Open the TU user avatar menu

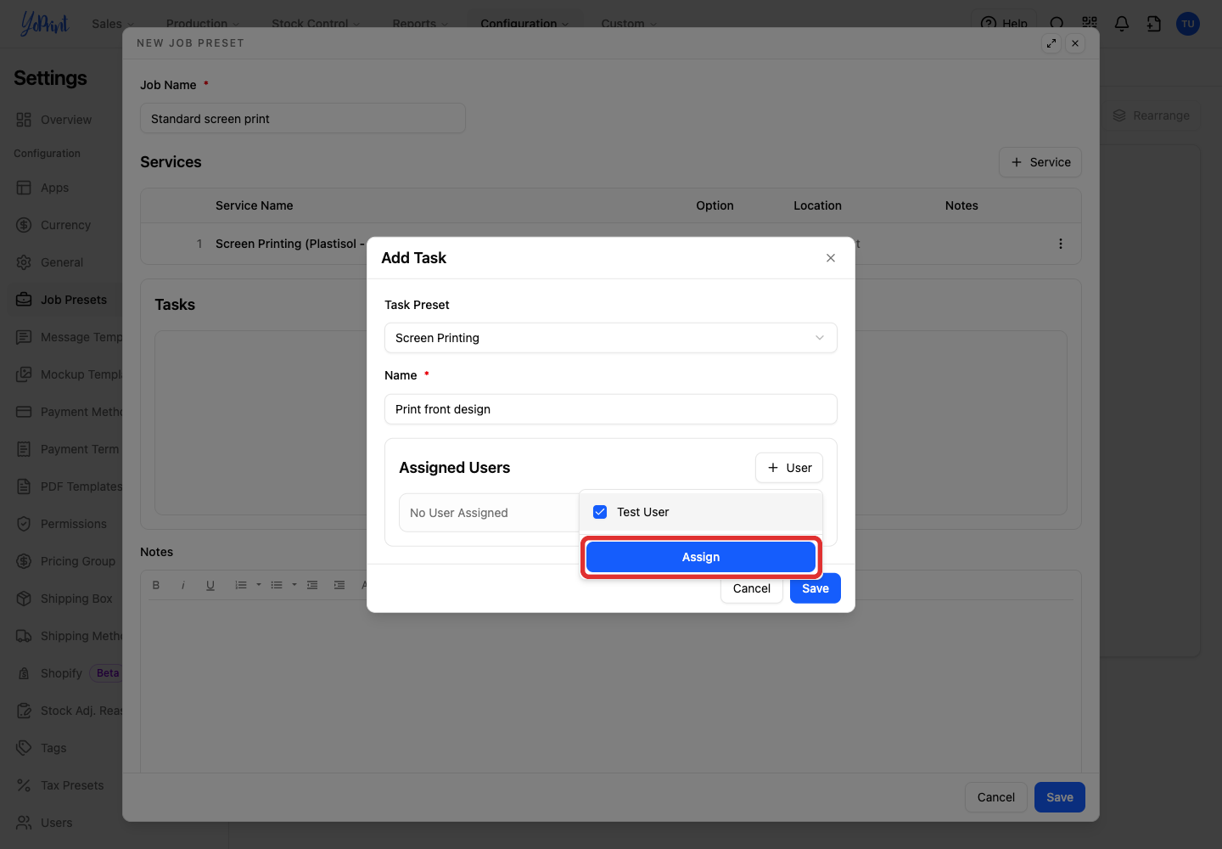[1188, 24]
